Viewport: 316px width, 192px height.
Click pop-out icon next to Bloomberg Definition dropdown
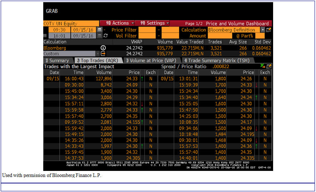coord(269,30)
